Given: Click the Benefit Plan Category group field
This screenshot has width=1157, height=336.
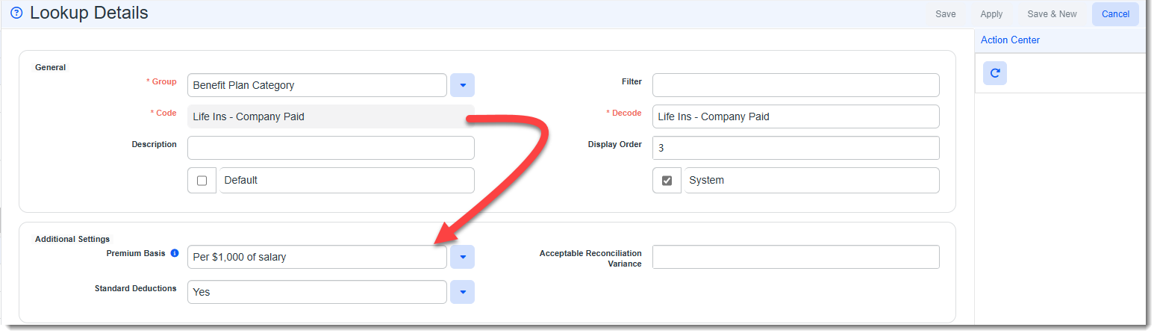Looking at the screenshot, I should tap(316, 85).
